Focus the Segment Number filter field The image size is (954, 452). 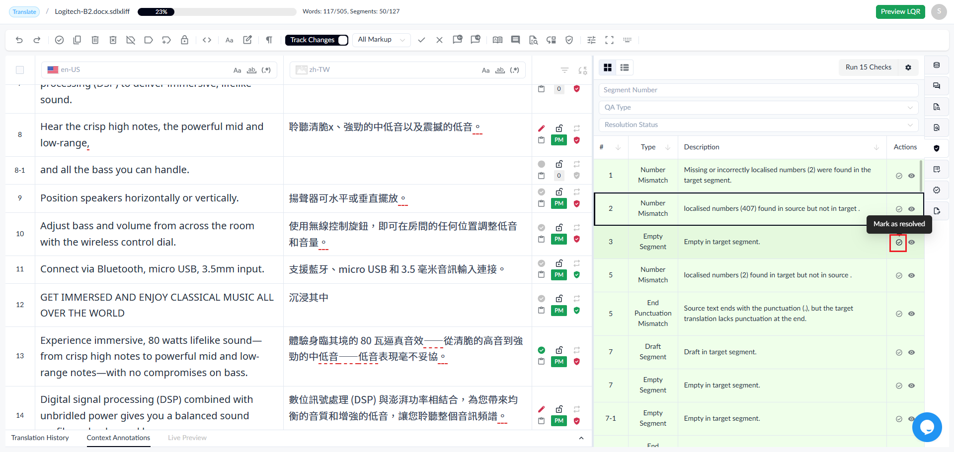(758, 90)
